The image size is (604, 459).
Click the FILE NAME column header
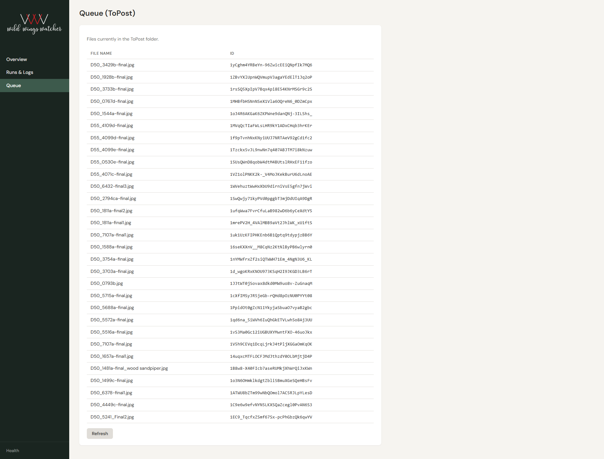pyautogui.click(x=101, y=53)
